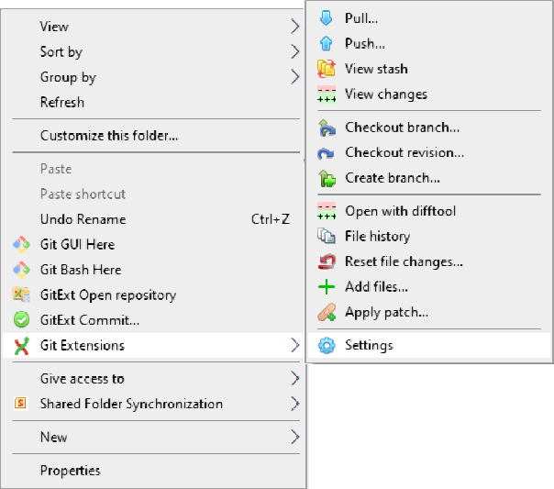Click the Checkout branch icon
Screen dimensions: 554x489
[x=326, y=128]
